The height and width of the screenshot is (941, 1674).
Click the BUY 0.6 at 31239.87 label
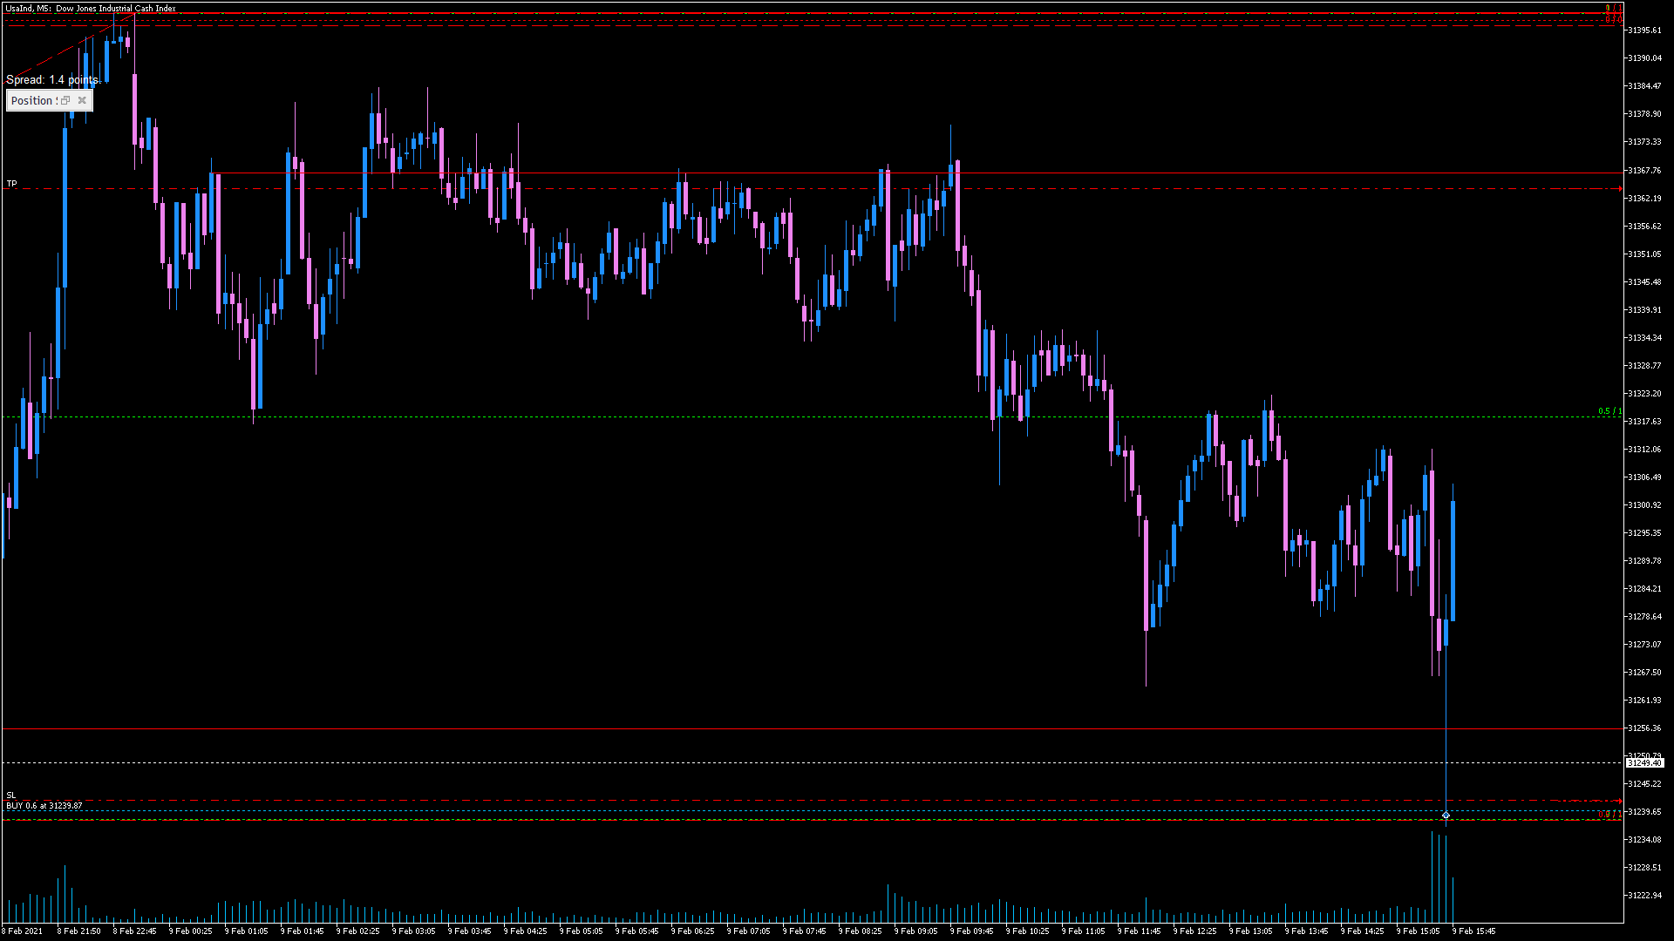pyautogui.click(x=44, y=806)
